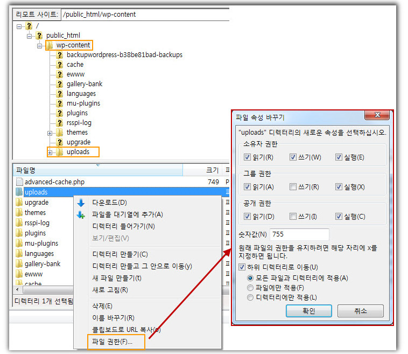
Task: Expand the themes tree node
Action: coord(50,134)
